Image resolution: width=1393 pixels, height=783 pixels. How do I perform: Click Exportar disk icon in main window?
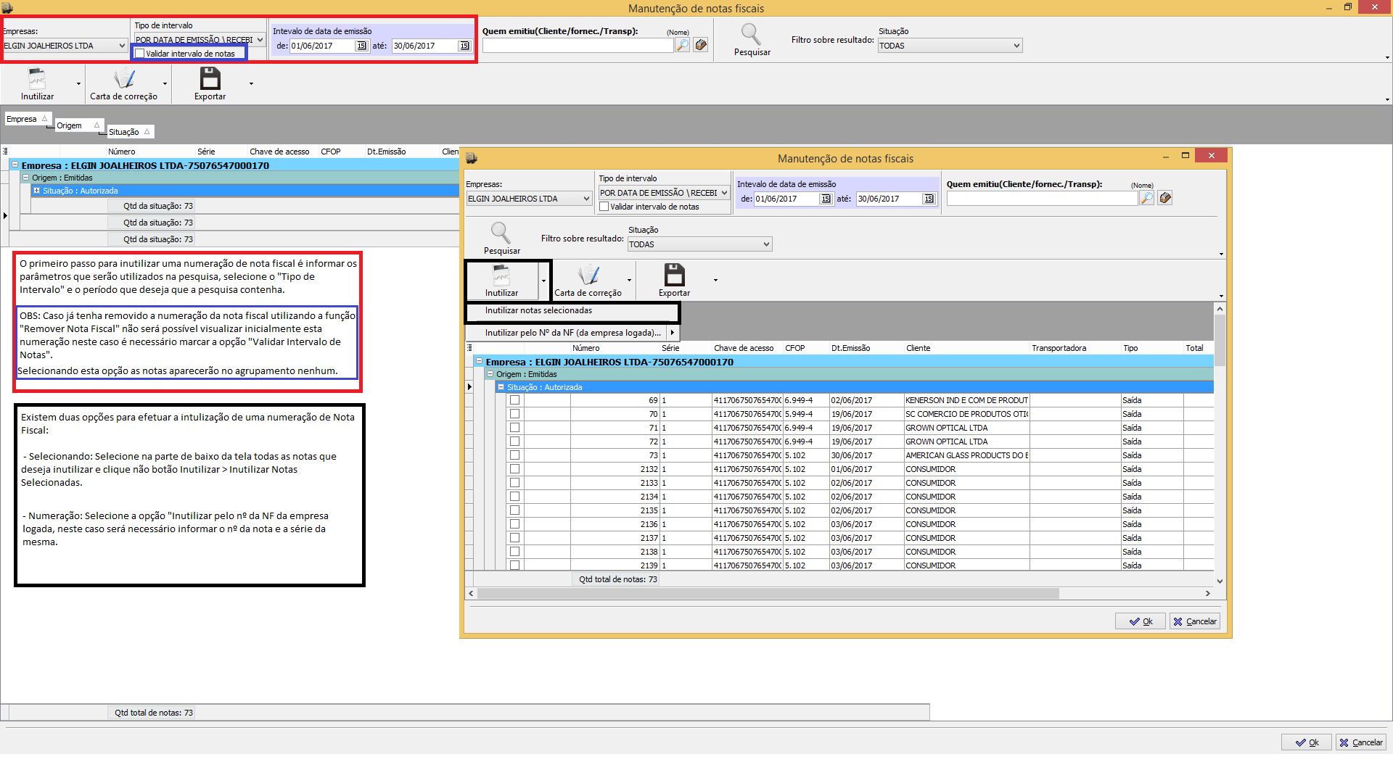point(210,78)
